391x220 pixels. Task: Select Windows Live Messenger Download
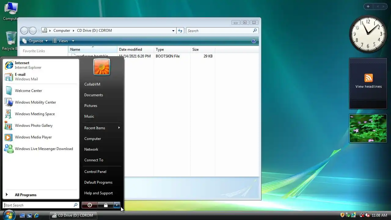coord(40,149)
